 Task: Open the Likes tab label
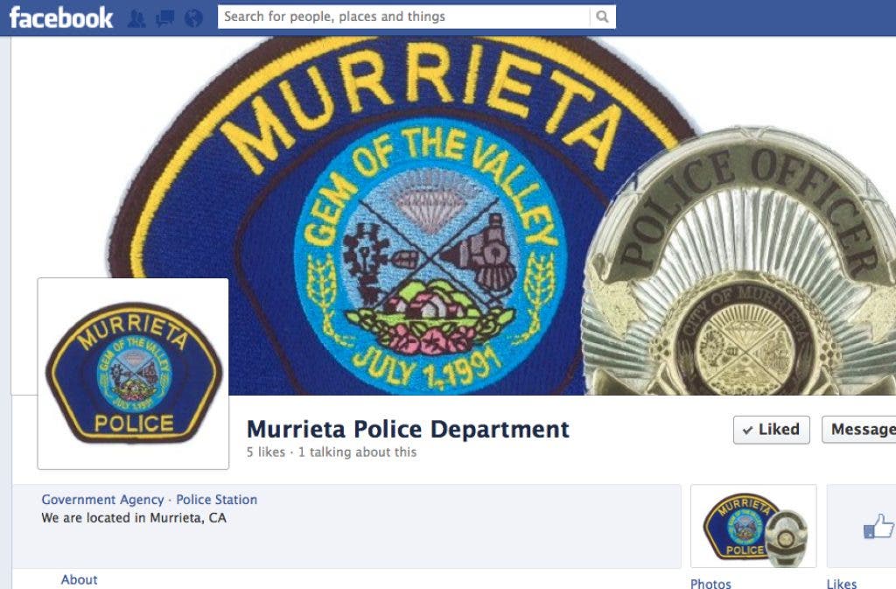click(x=842, y=583)
